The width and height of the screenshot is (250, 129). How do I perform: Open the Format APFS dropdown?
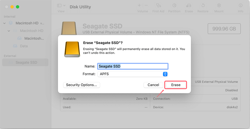[x=165, y=74]
